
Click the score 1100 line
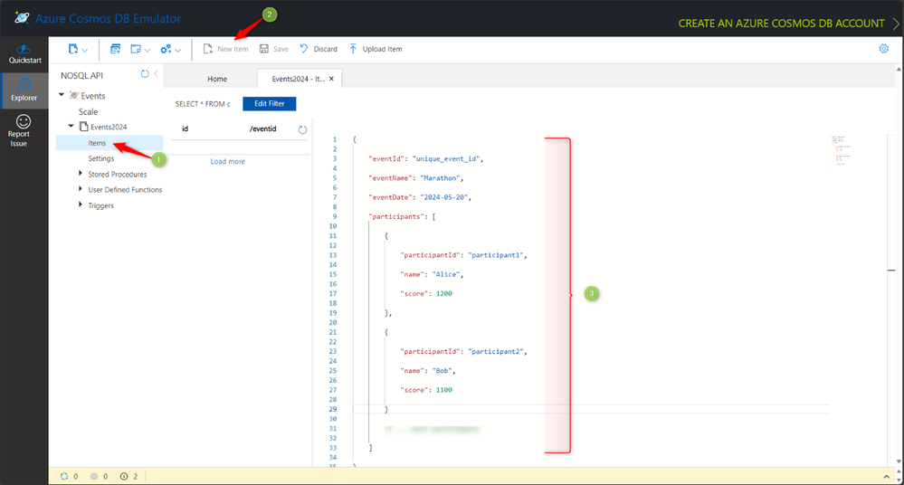(426, 390)
